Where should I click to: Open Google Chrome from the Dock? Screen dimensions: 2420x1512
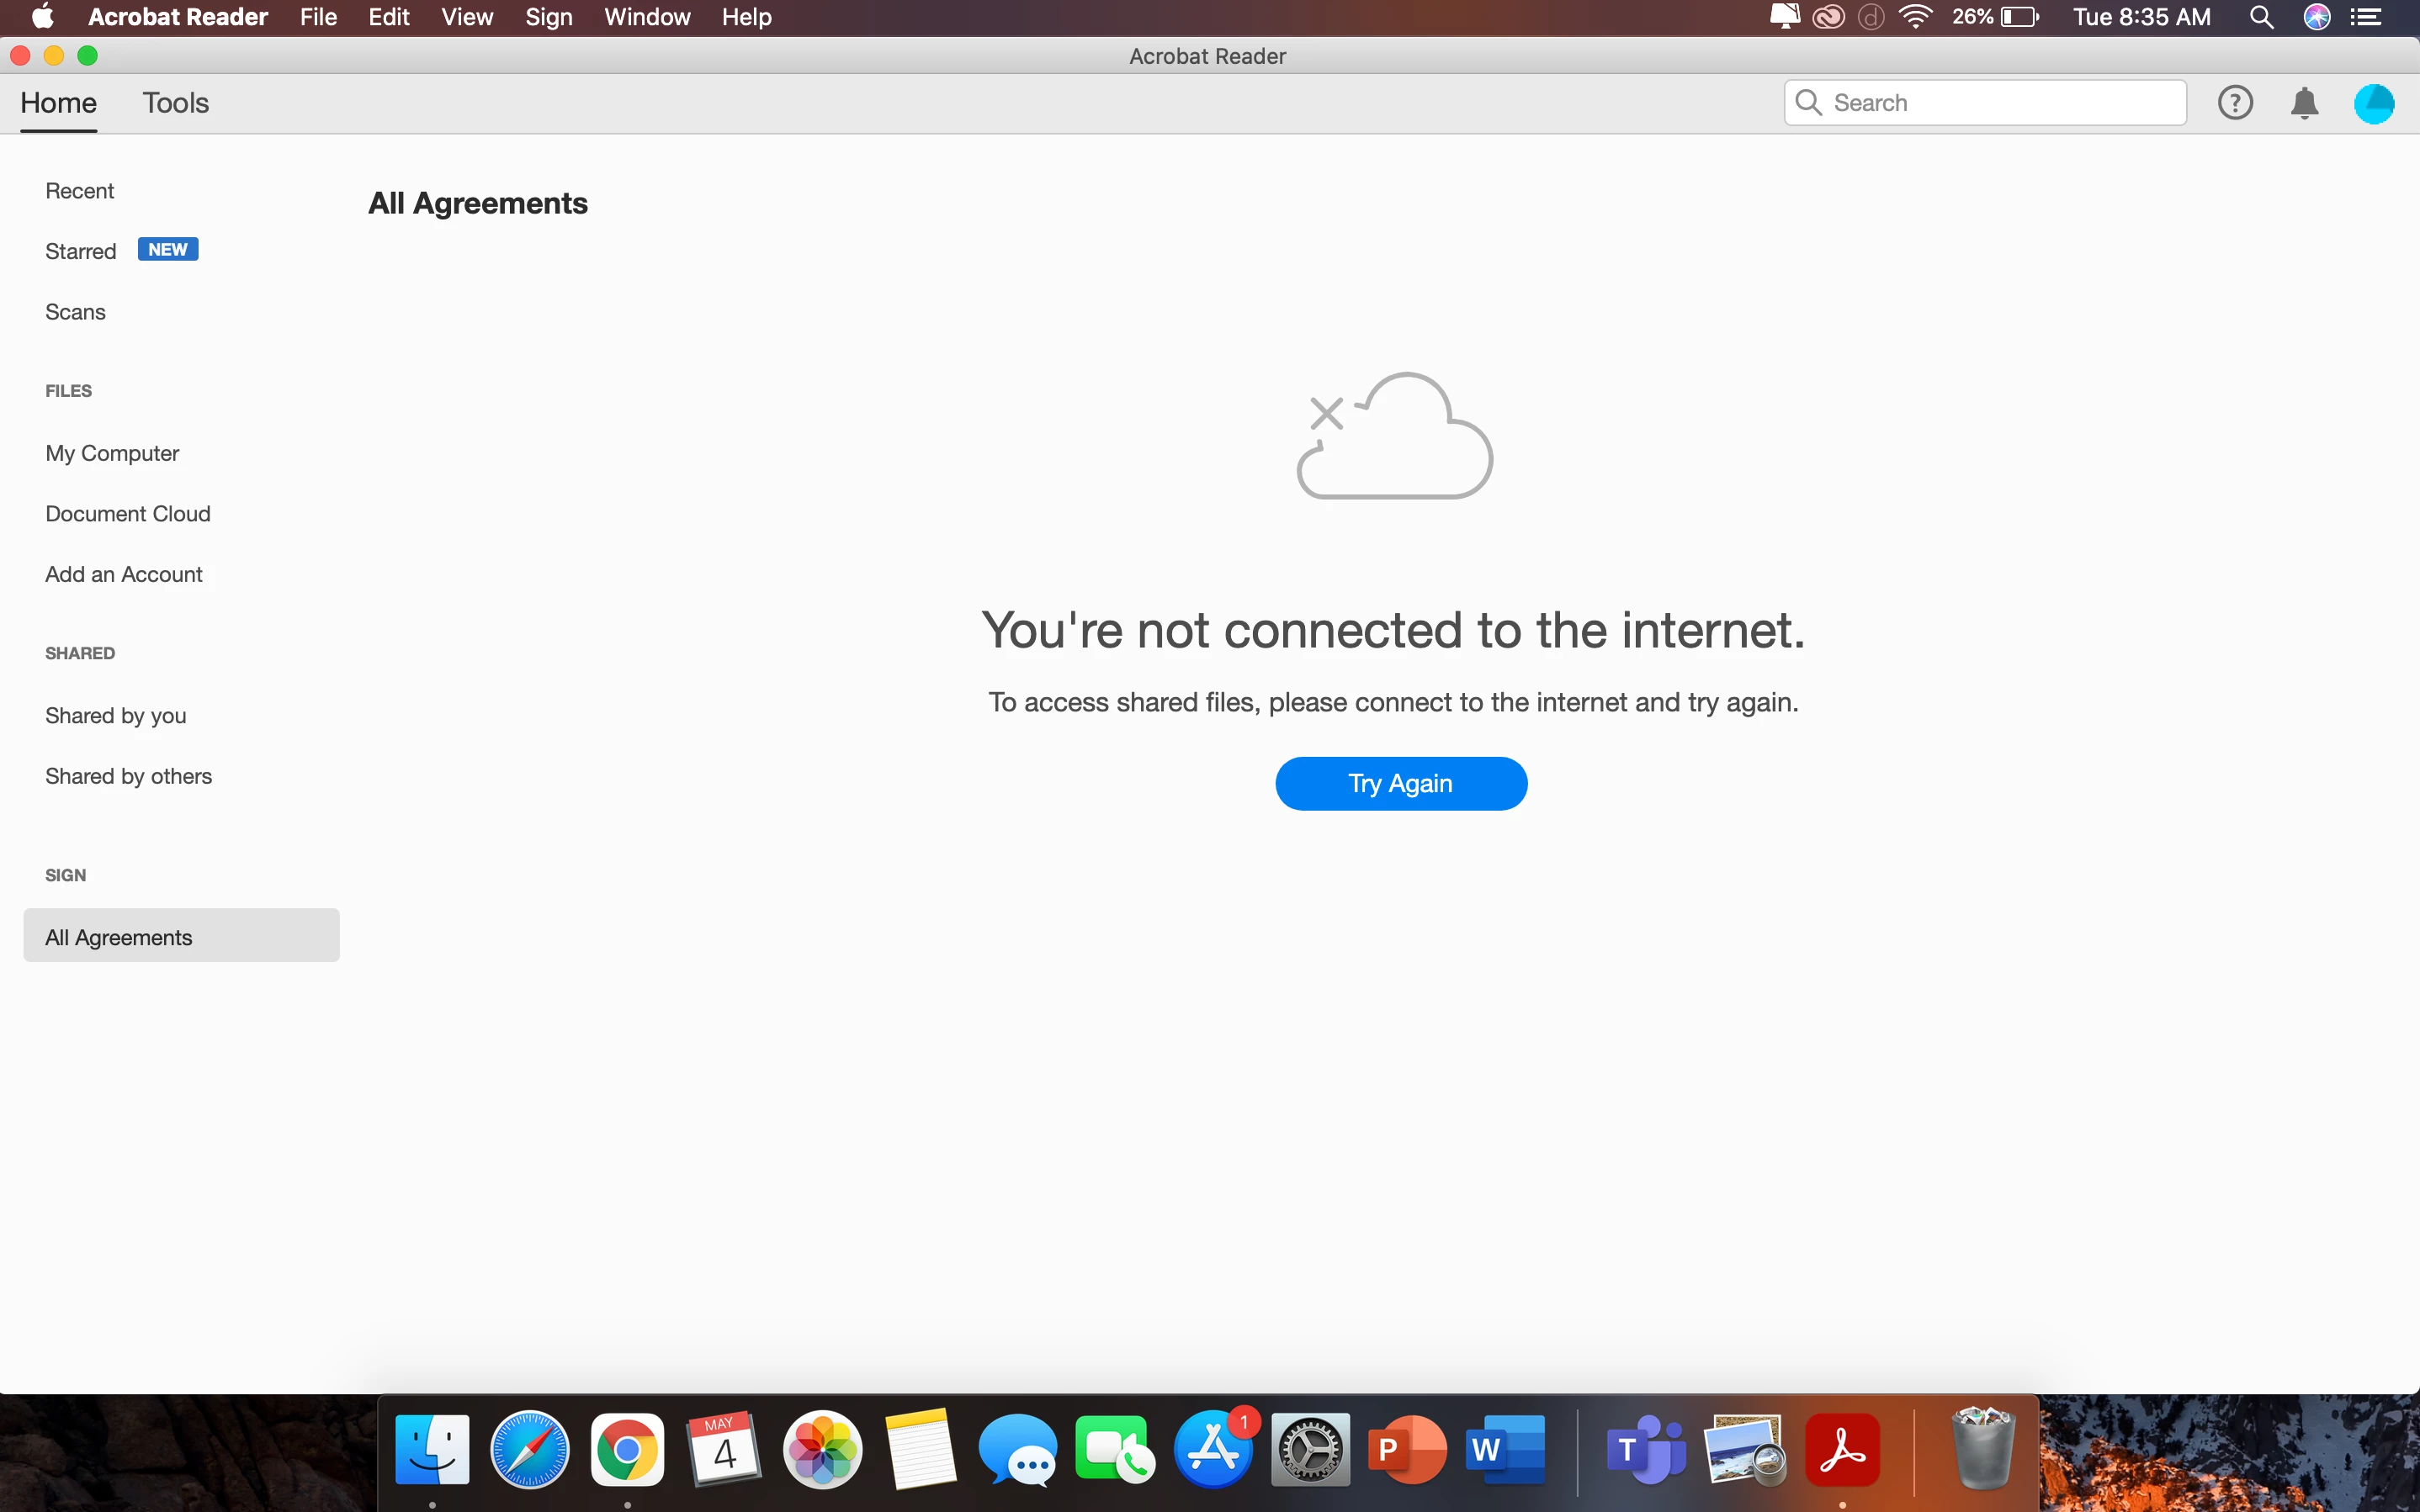(627, 1450)
